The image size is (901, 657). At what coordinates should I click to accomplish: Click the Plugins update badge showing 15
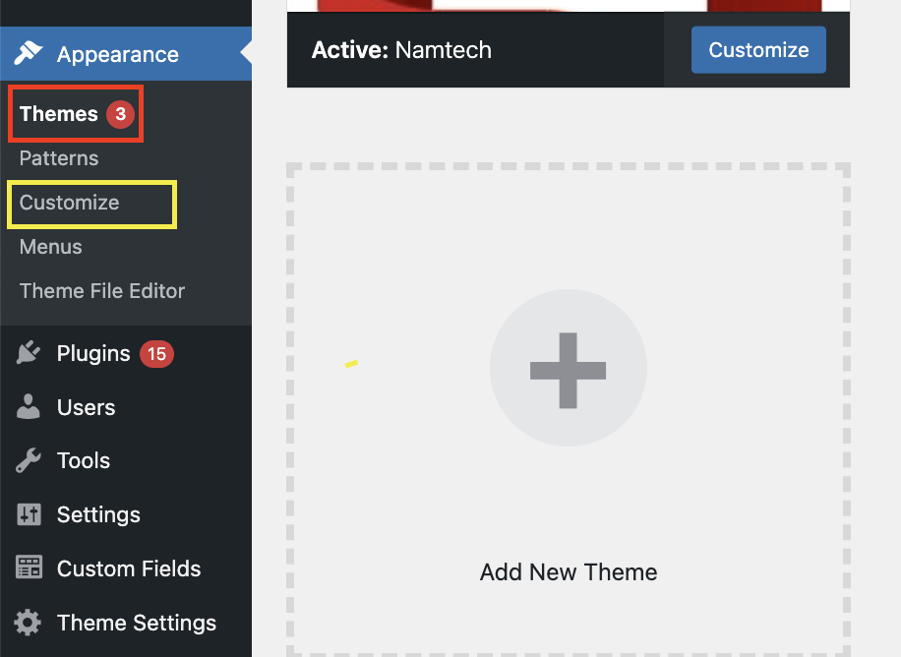pyautogui.click(x=156, y=353)
